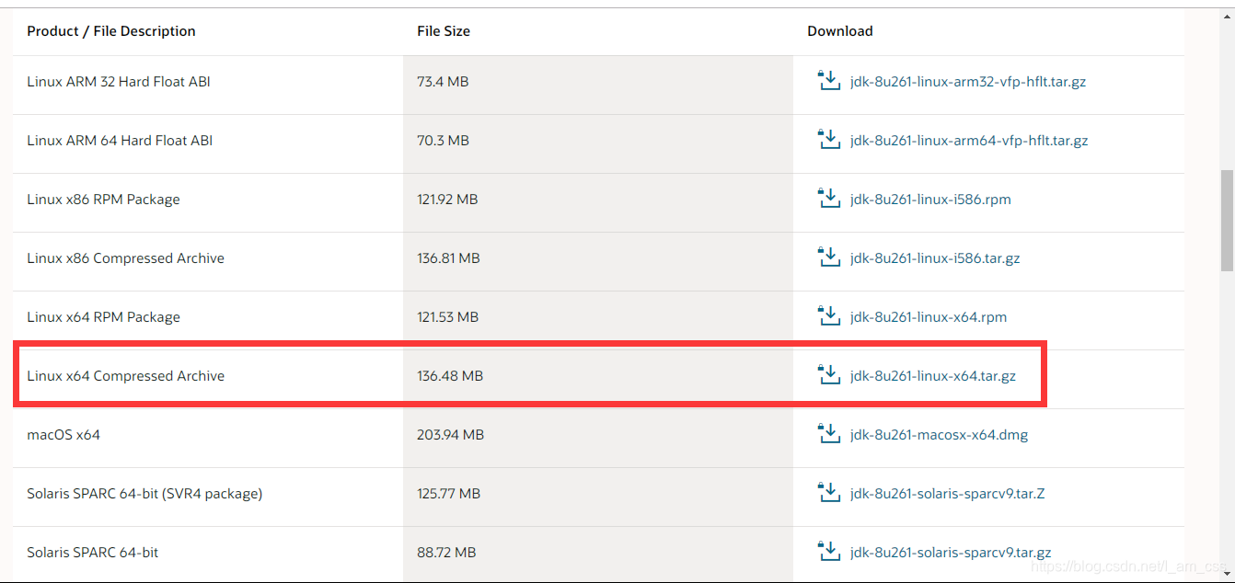Select 'Linux x86 Compressed Archive' text
Screen dimensions: 1235x583
tap(125, 258)
